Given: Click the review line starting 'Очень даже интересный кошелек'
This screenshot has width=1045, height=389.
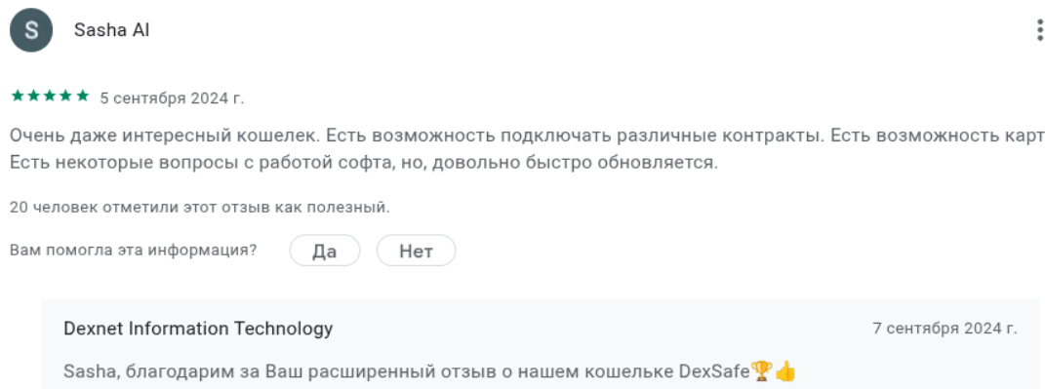Looking at the screenshot, I should (527, 136).
